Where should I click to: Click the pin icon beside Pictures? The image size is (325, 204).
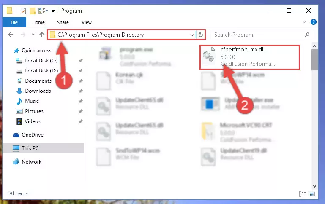(80, 111)
